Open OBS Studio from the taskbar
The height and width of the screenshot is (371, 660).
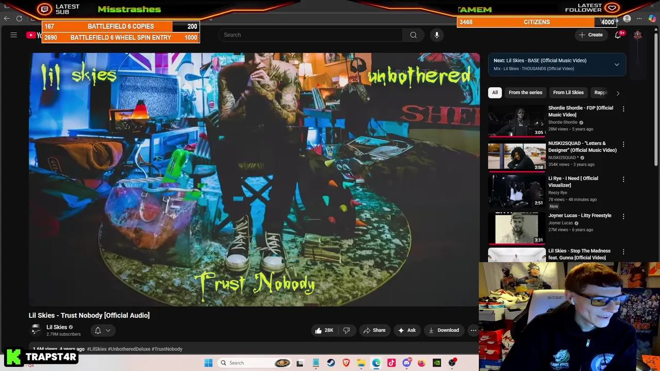pyautogui.click(x=452, y=363)
